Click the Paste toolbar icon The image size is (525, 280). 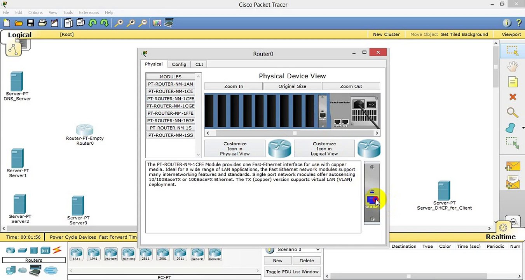(x=80, y=23)
